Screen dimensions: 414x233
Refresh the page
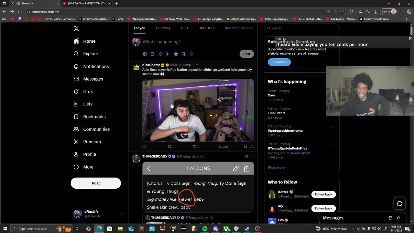click(20, 12)
